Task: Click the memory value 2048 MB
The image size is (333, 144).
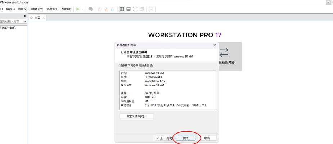Action: [150, 97]
